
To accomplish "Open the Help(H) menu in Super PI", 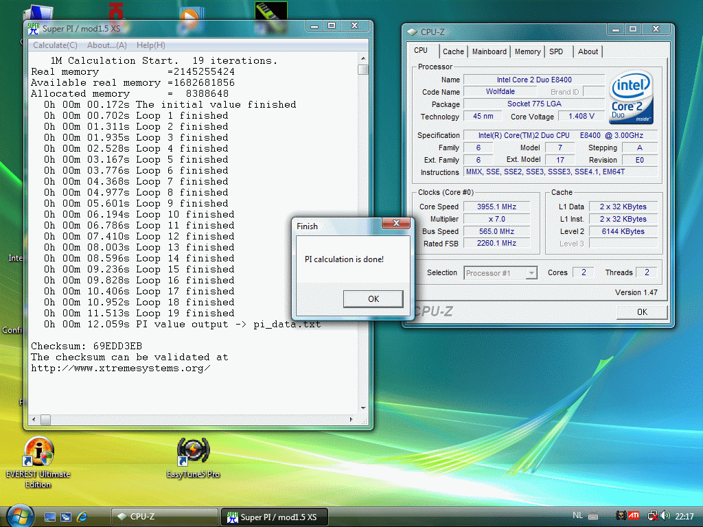I will point(150,45).
